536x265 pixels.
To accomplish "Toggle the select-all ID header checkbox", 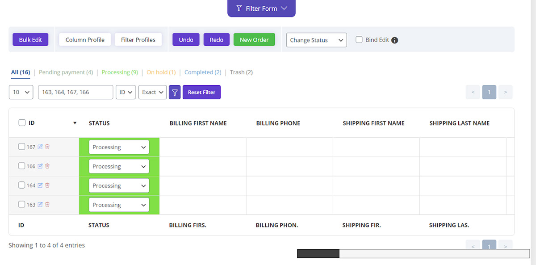I will [x=22, y=122].
